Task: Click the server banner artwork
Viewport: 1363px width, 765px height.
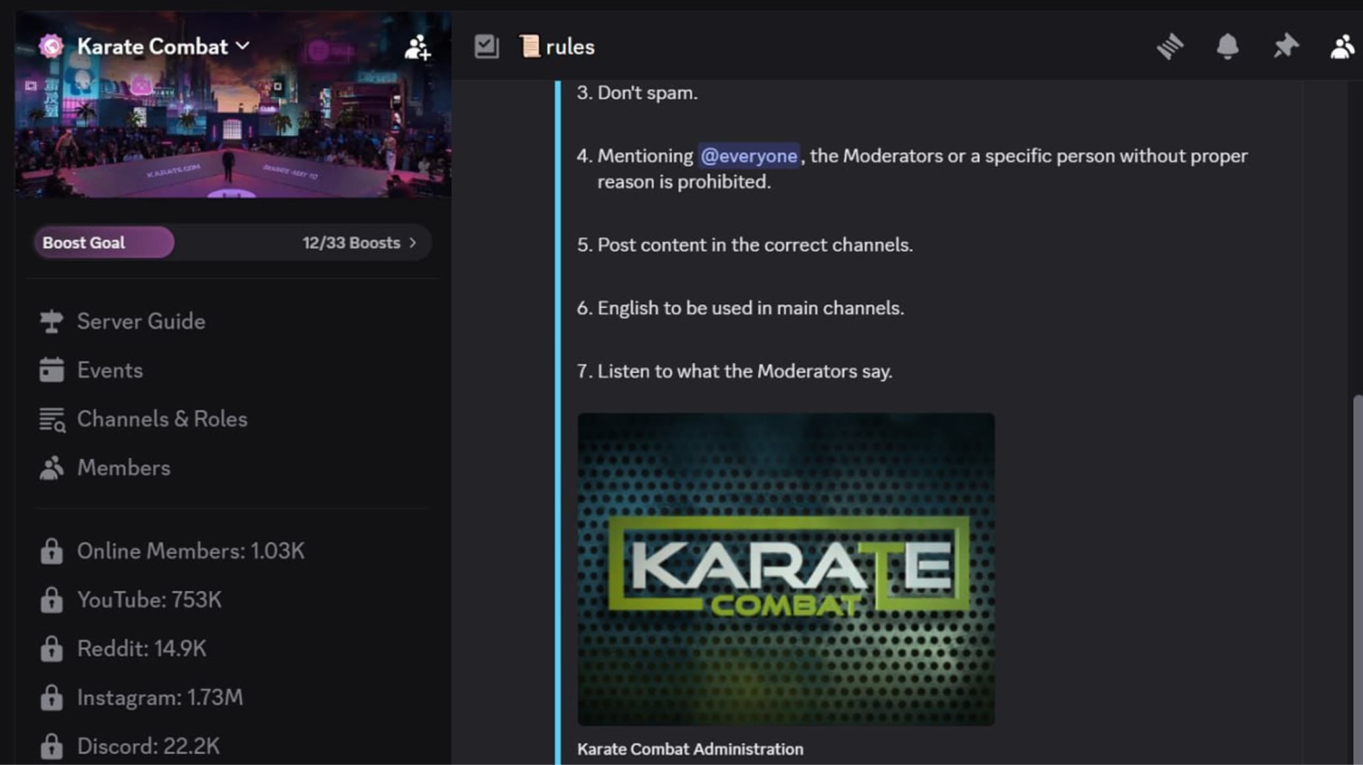Action: coord(234,104)
